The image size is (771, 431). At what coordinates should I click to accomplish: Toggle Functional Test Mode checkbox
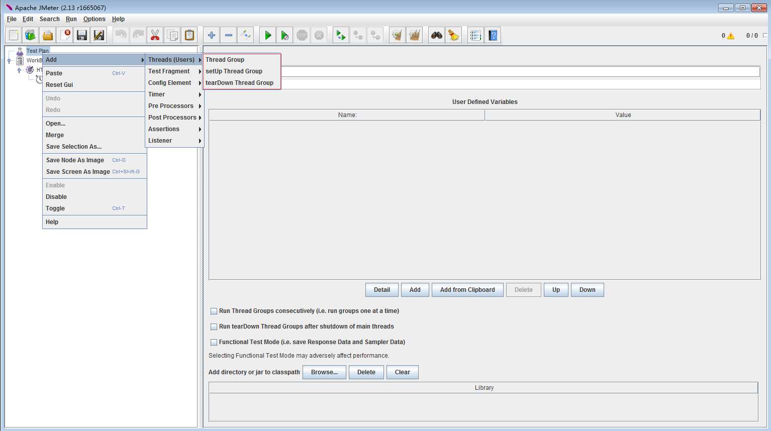point(214,342)
